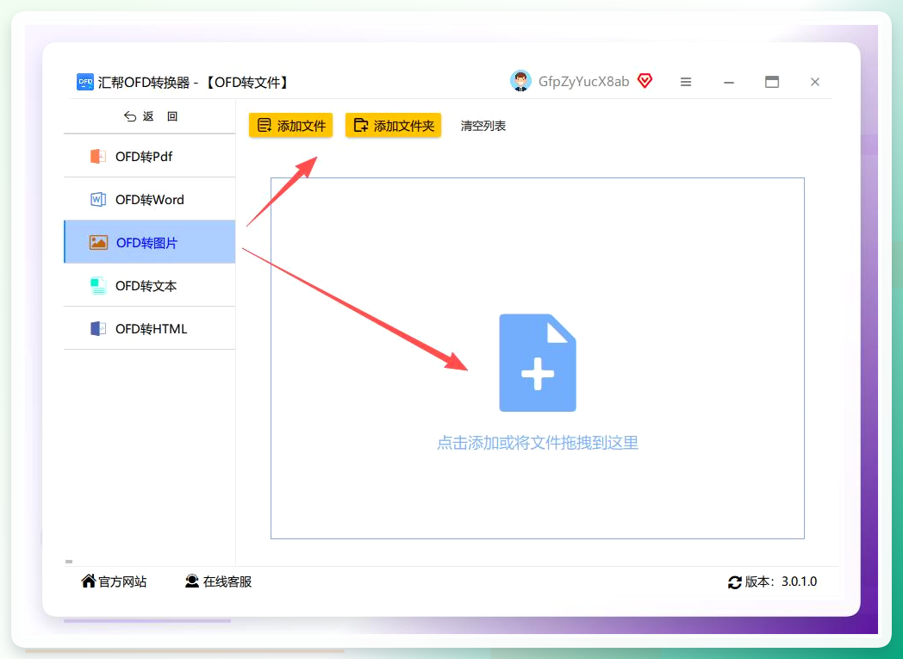Click the 点击添加或将文件拖拽到这里 text
The width and height of the screenshot is (903, 659).
pyautogui.click(x=538, y=443)
